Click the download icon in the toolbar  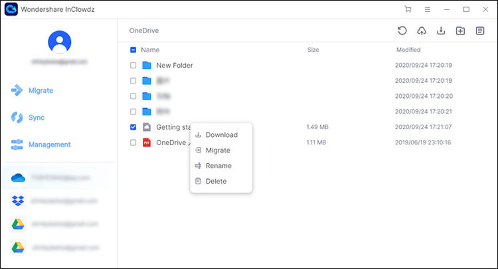[x=441, y=30]
